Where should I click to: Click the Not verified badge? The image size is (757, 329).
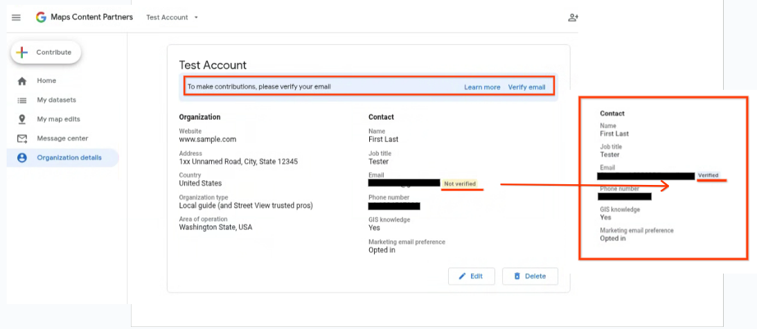click(459, 184)
